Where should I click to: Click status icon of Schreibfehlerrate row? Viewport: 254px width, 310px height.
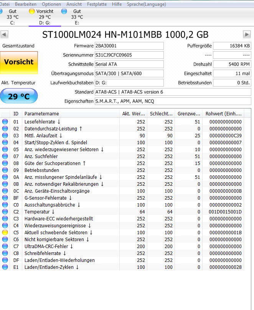pos(5,253)
